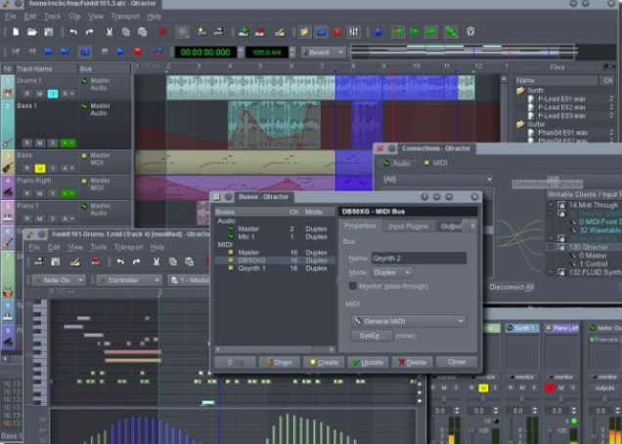622x444 pixels.
Task: Open the Files panel with the yellow folder icon
Action: coord(304,31)
